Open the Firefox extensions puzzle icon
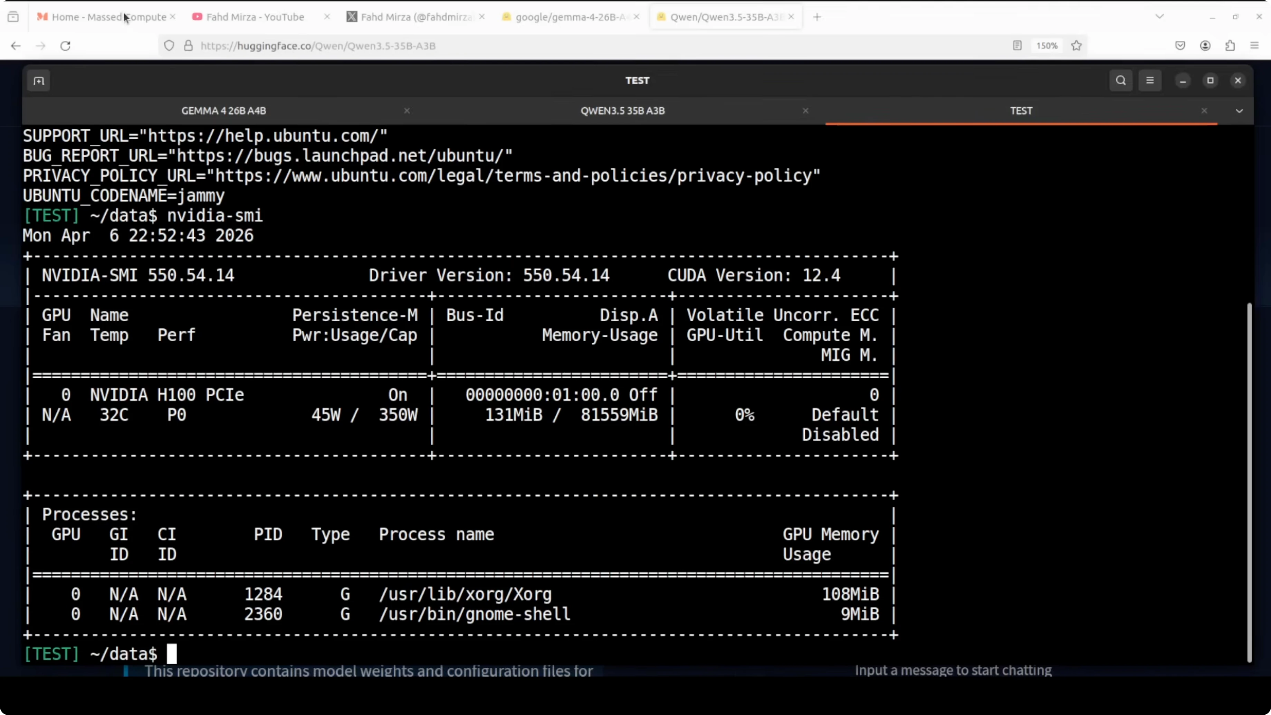 (1230, 46)
